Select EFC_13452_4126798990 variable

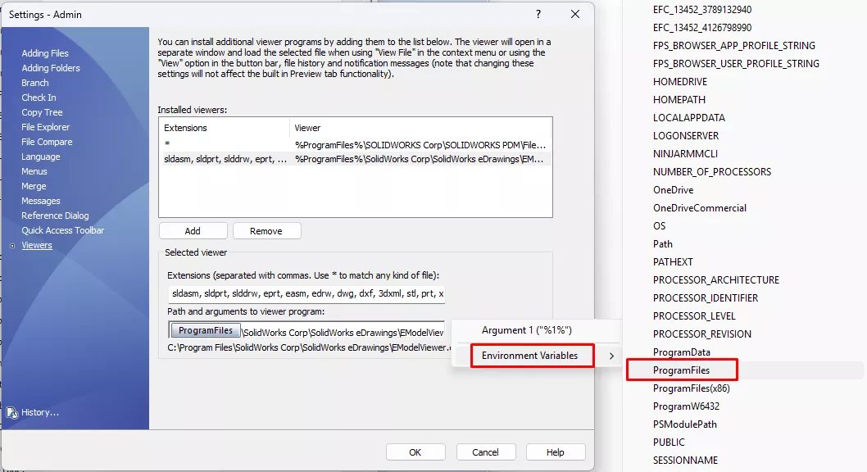click(701, 28)
